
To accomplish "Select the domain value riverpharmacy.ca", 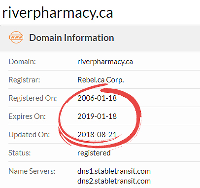I will (x=105, y=62).
